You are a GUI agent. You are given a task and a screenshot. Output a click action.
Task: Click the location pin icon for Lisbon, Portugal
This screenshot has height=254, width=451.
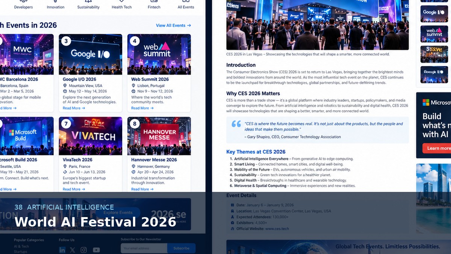point(133,86)
